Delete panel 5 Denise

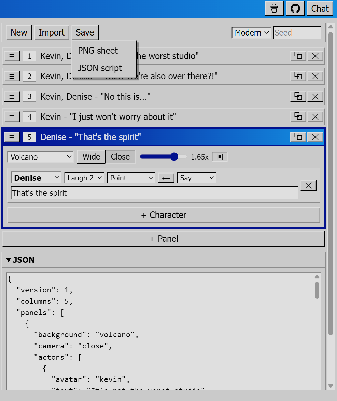click(315, 137)
